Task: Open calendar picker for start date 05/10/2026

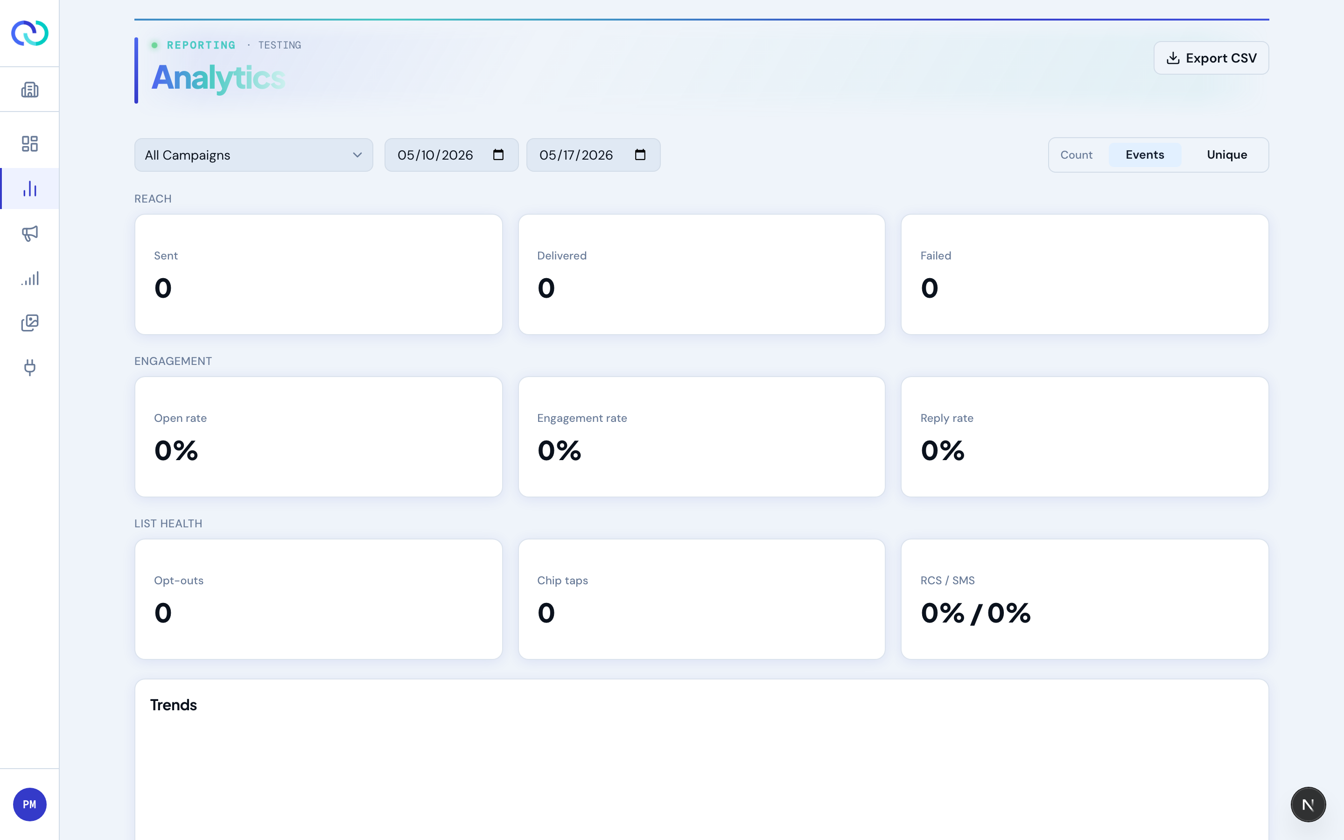Action: (x=498, y=154)
